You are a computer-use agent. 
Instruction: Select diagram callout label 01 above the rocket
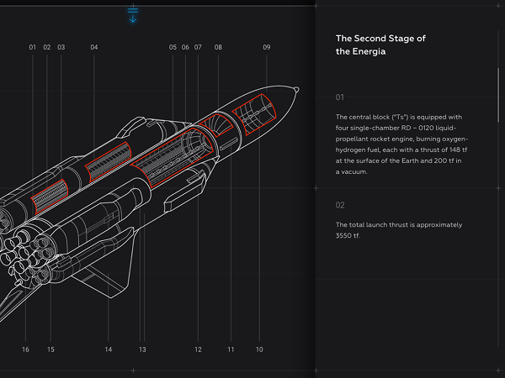click(33, 48)
